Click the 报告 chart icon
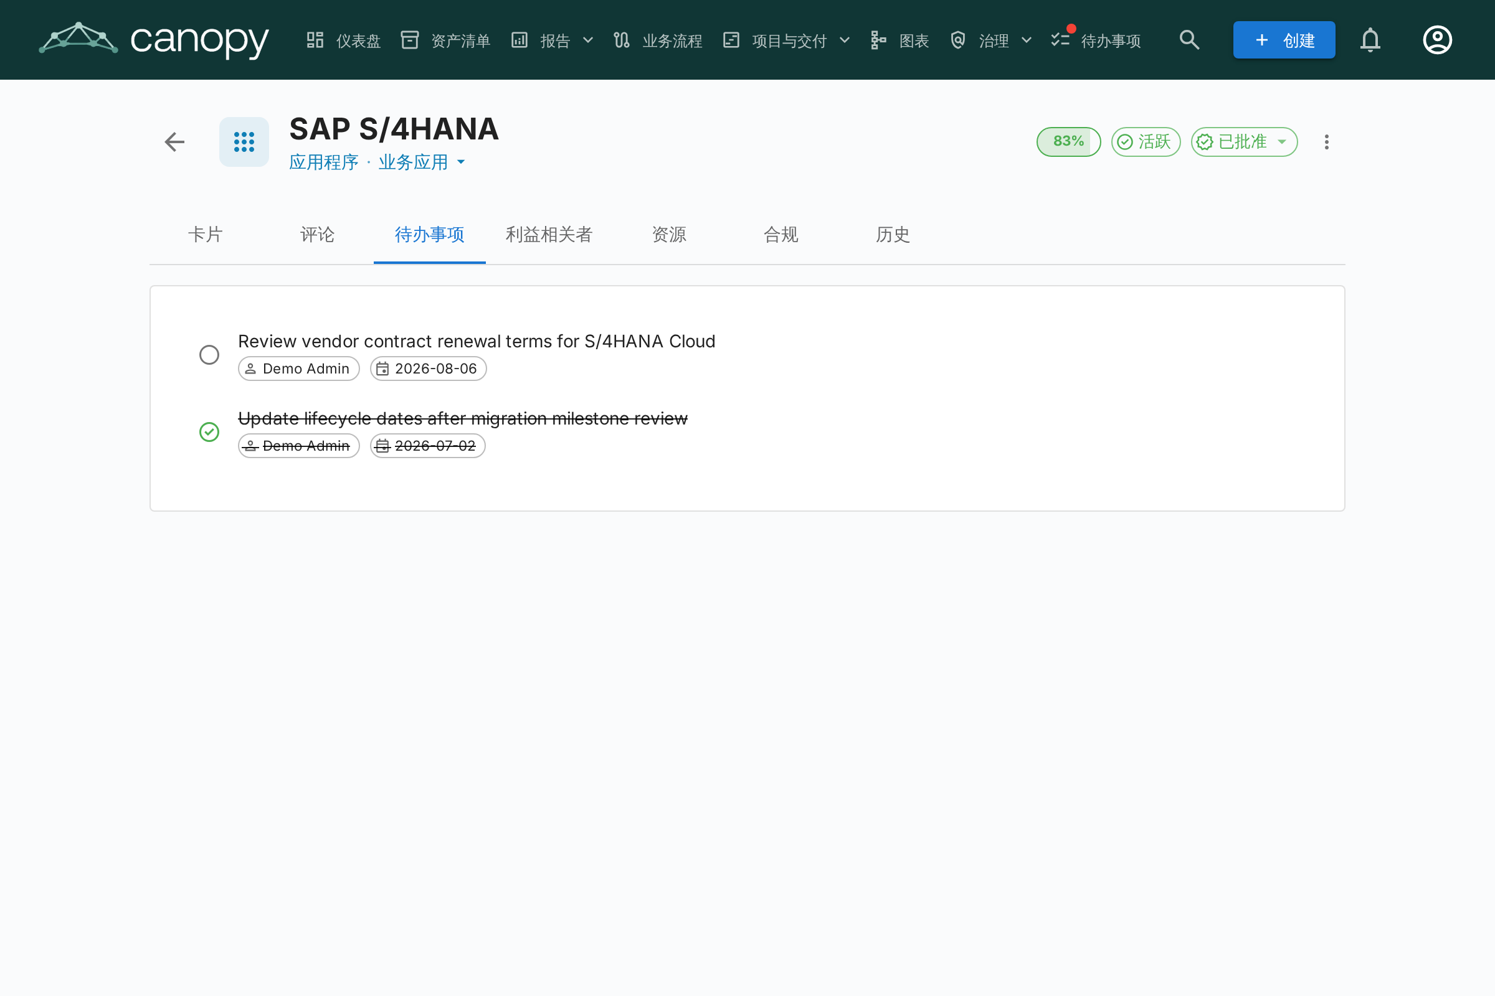Screen dimensions: 1495x996 (520, 40)
